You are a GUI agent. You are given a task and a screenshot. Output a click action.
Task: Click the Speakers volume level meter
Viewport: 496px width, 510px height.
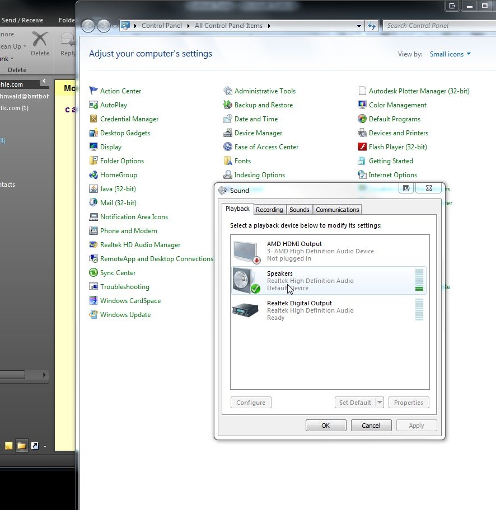[419, 280]
